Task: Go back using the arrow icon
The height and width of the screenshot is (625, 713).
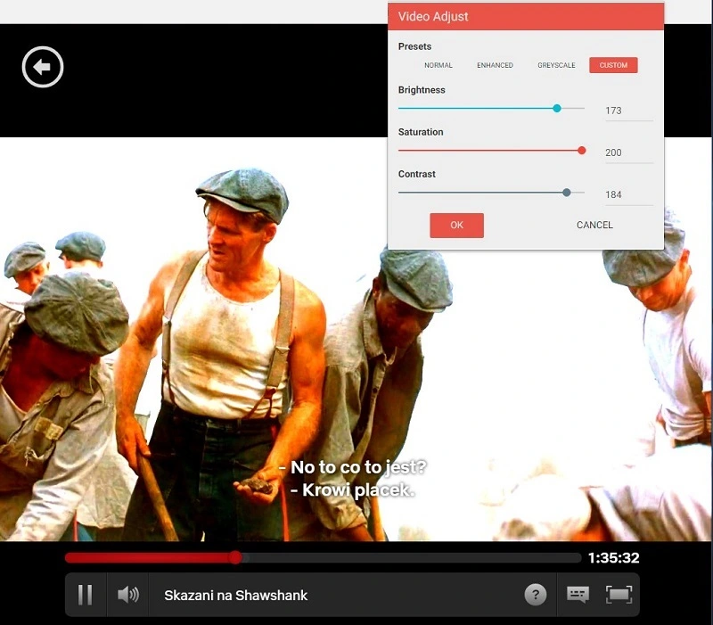Action: [x=41, y=67]
